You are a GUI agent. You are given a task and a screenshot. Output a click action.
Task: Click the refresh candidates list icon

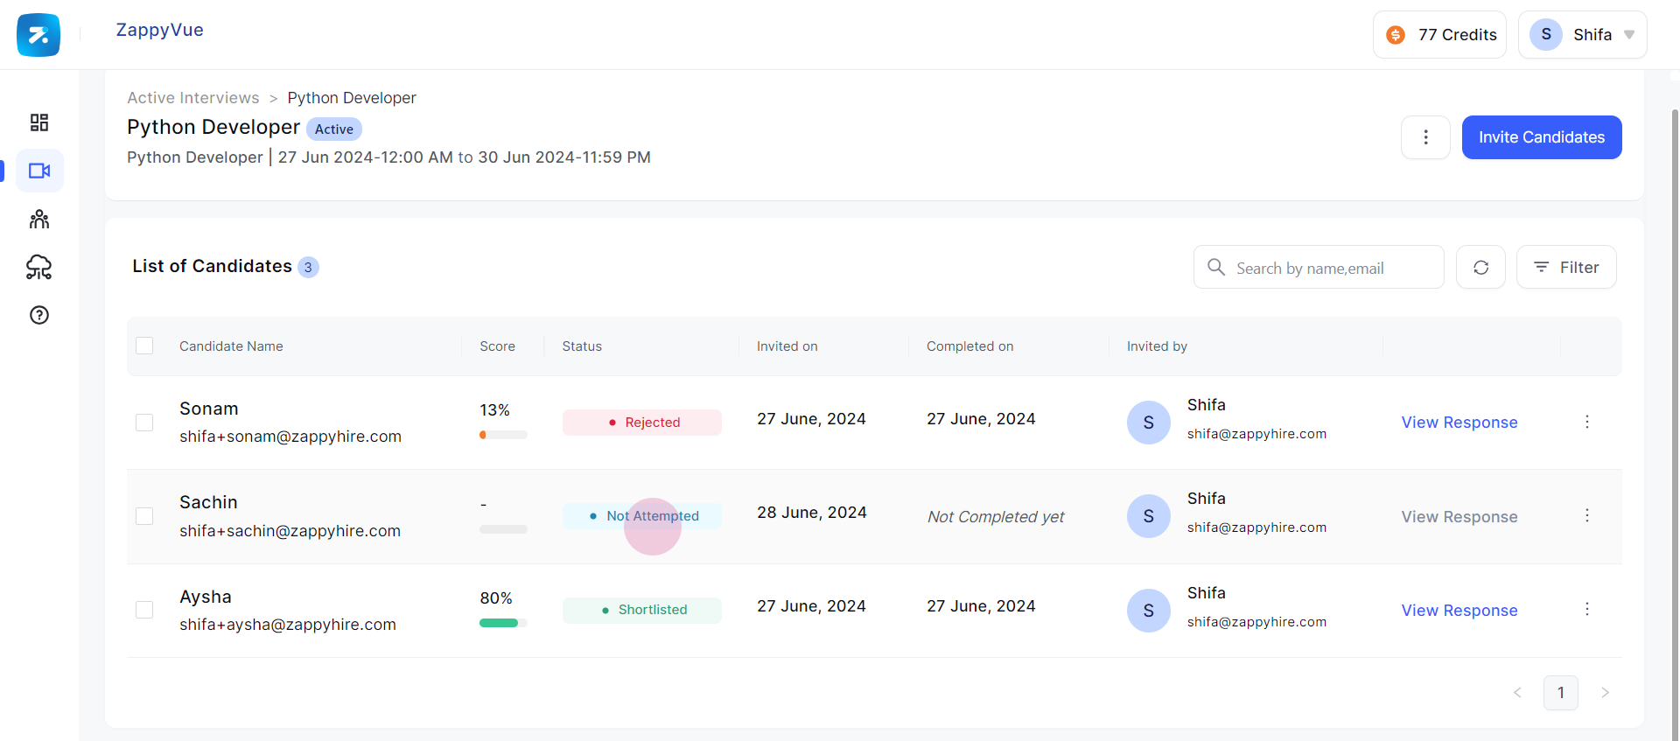tap(1480, 267)
